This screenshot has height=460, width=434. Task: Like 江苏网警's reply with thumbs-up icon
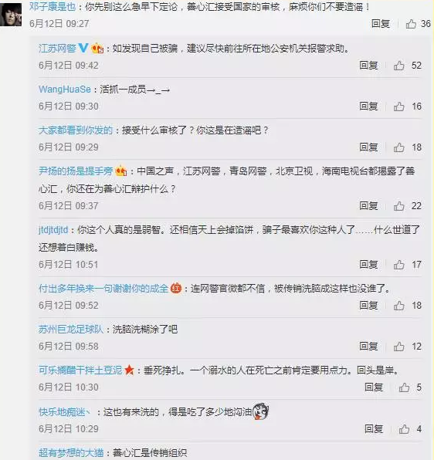tap(398, 66)
